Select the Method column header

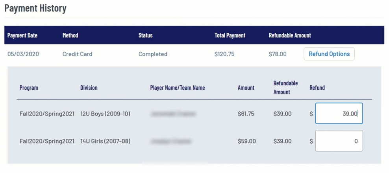[x=70, y=35]
